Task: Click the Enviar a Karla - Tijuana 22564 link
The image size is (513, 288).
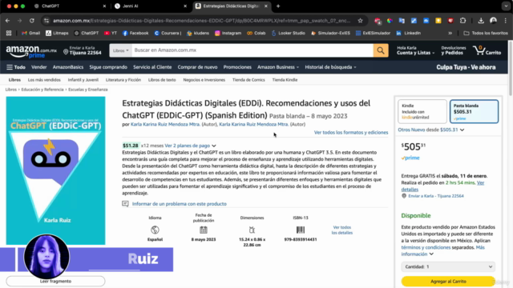Action: pyautogui.click(x=436, y=196)
